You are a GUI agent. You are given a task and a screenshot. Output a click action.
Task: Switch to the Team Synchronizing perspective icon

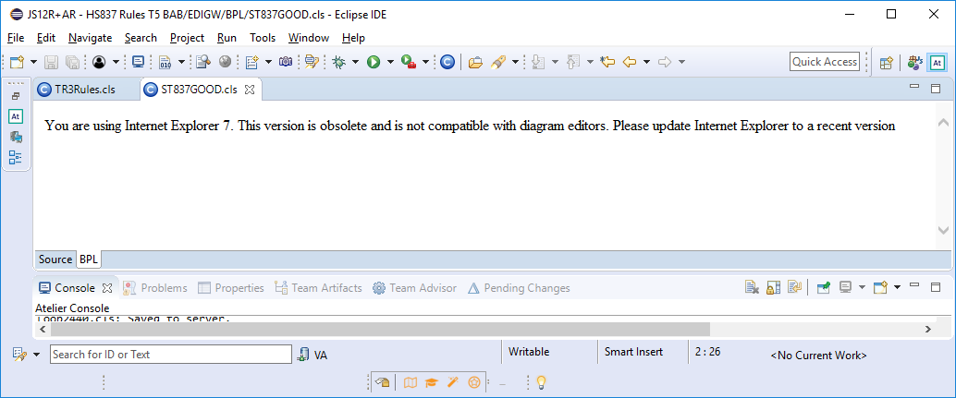tap(915, 62)
